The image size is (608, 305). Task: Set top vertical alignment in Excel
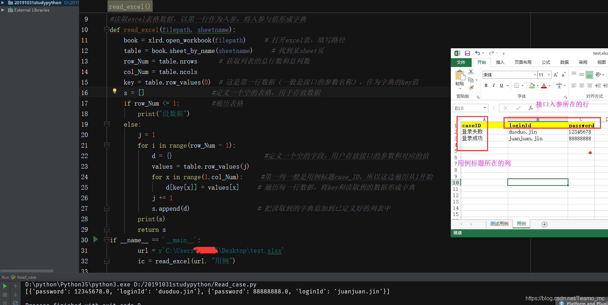574,74
